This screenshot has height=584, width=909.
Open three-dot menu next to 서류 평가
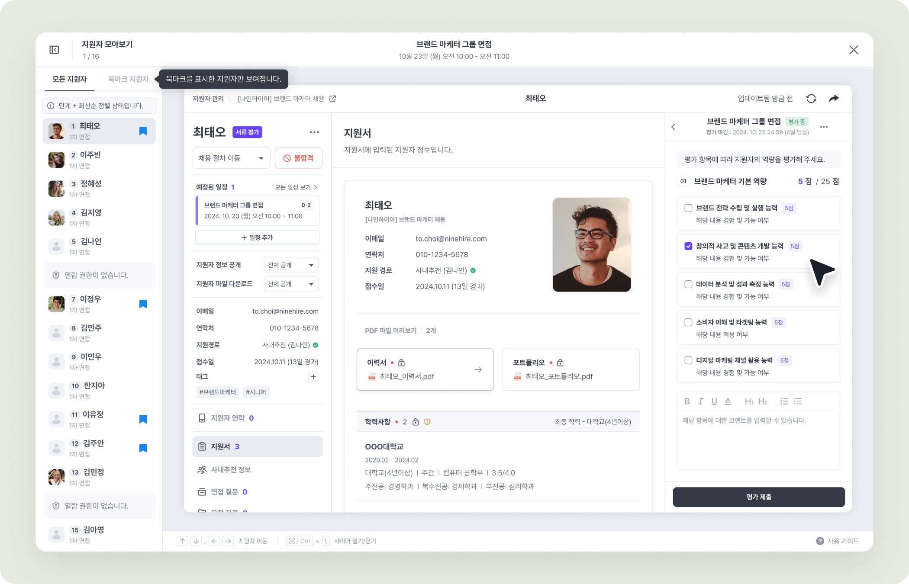point(314,132)
